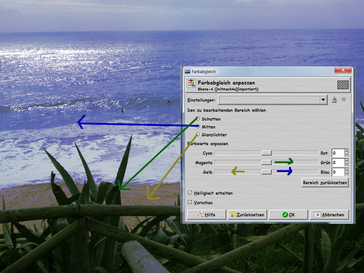364x273 pixels.
Task: Confirm the dialog with OK
Action: pos(288,215)
